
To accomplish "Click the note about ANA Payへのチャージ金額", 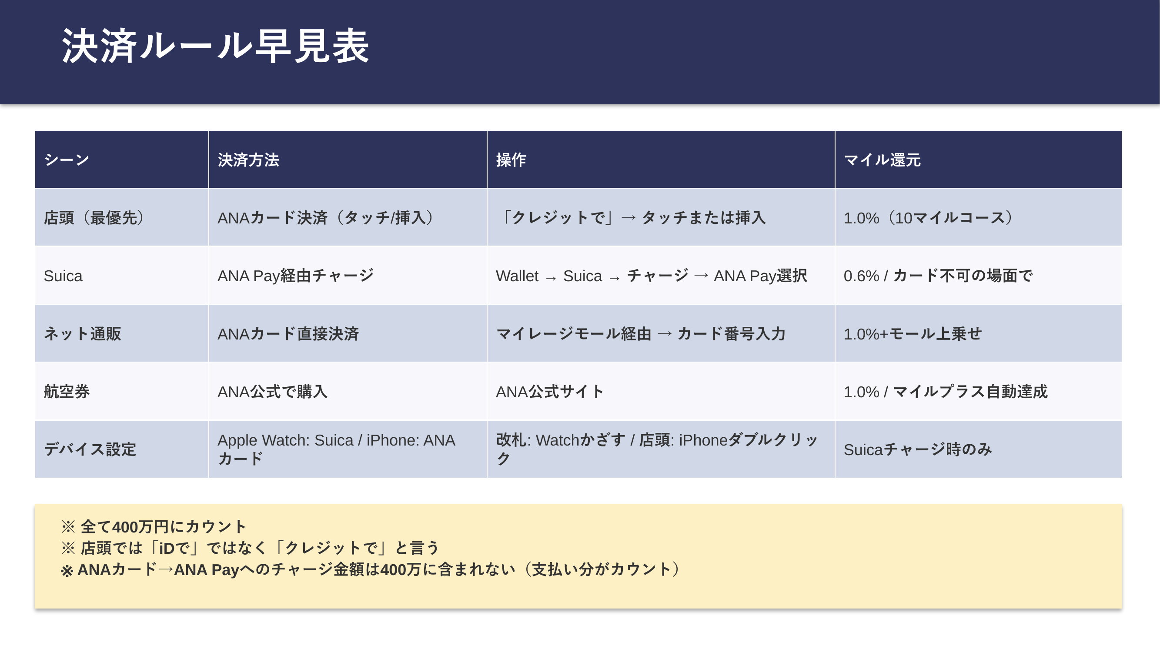I will pos(371,570).
